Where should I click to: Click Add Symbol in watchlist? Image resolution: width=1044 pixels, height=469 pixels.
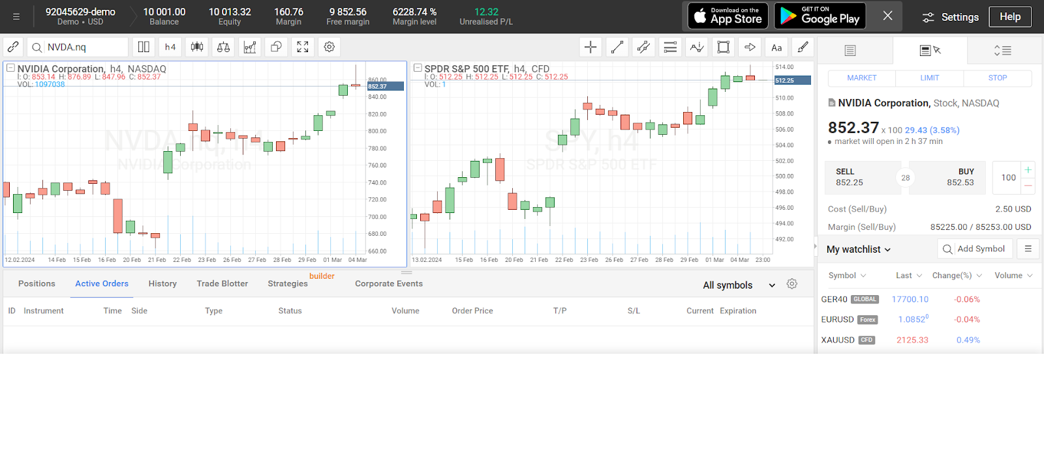(x=975, y=249)
